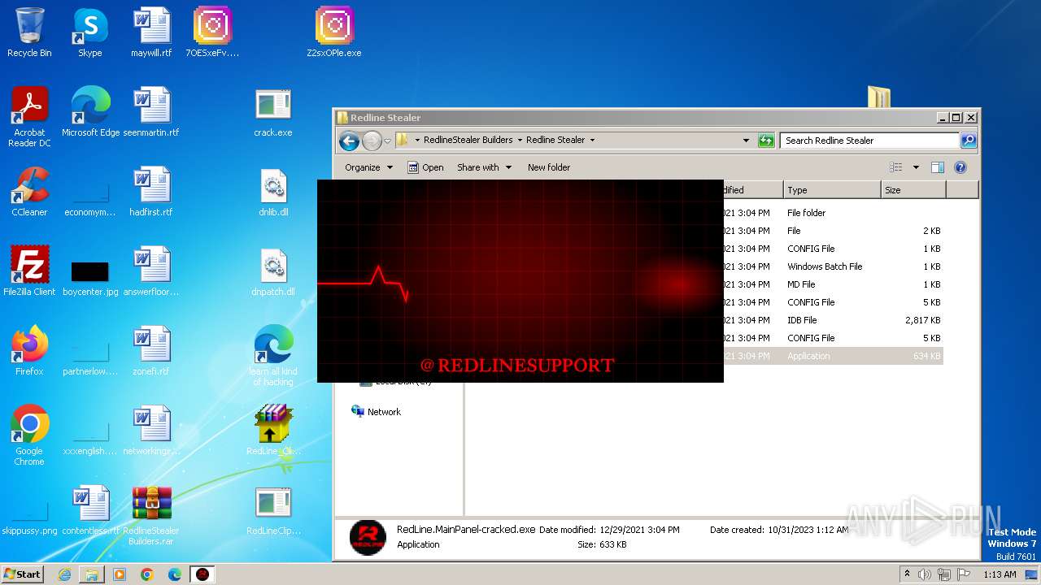Open the Recycle Bin desktop icon
The width and height of the screenshot is (1041, 585).
[x=29, y=32]
